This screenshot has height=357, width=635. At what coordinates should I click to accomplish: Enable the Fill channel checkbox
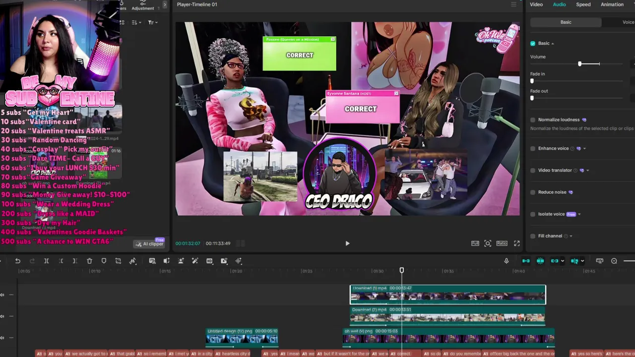tap(533, 236)
